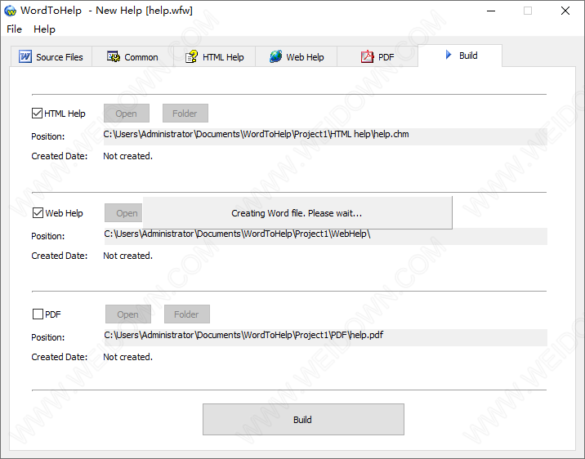Click the Acrobat icon on PDF tab
585x459 pixels.
(x=367, y=56)
